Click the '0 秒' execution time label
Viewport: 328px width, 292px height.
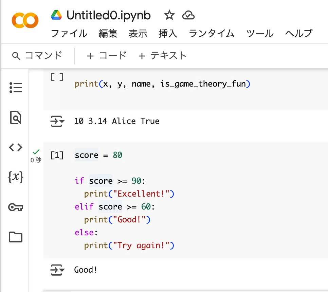[x=36, y=160]
